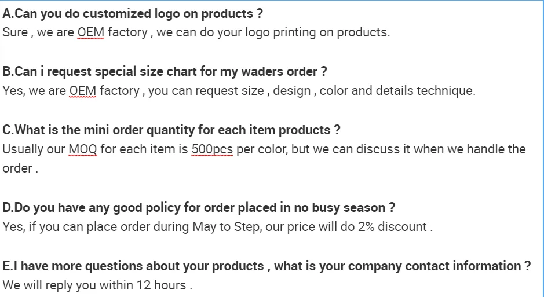
Task: Click the word "waders" in question B
Action: 259,72
